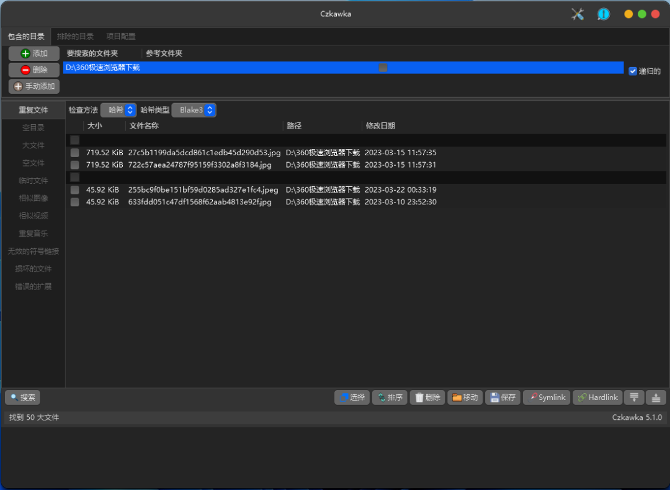670x490 pixels.
Task: Click the 手动添加 manual add button
Action: [34, 86]
